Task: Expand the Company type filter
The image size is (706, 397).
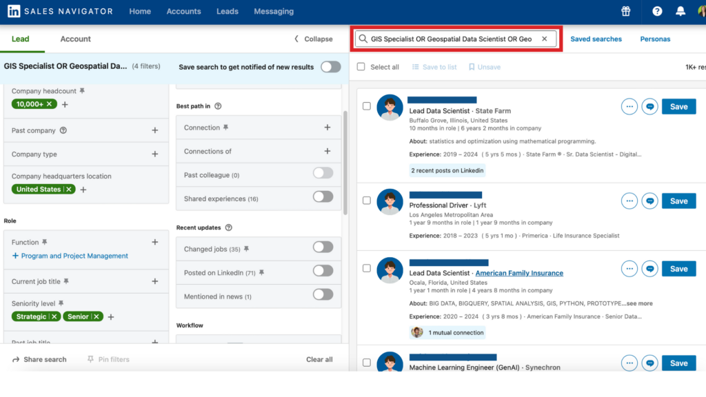Action: click(155, 154)
